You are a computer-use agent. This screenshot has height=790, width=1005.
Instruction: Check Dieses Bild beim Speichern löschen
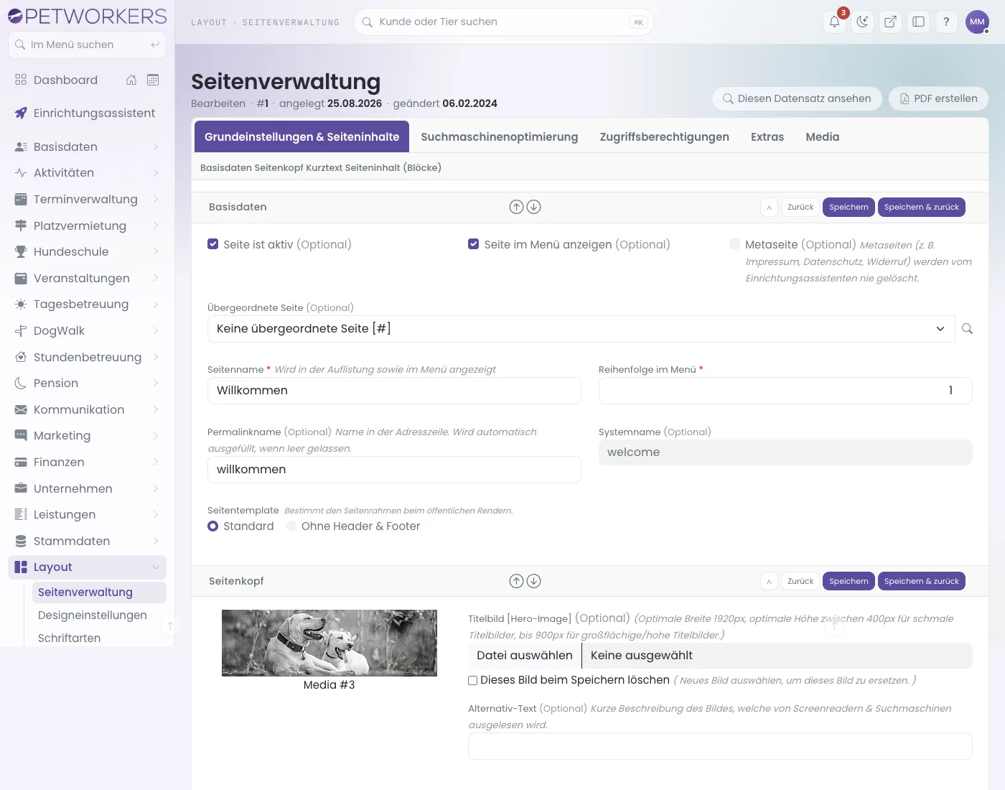[472, 680]
